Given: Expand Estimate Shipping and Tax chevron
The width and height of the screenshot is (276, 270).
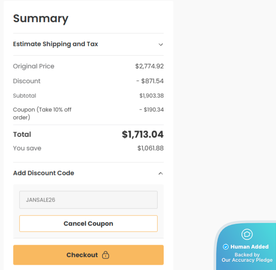Looking at the screenshot, I should [x=161, y=44].
